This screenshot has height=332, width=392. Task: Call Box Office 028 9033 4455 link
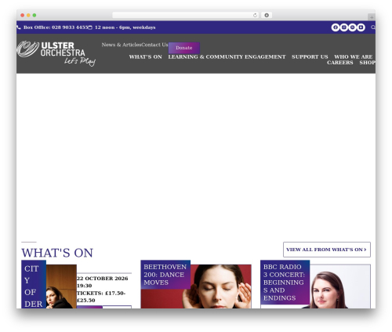pyautogui.click(x=56, y=27)
